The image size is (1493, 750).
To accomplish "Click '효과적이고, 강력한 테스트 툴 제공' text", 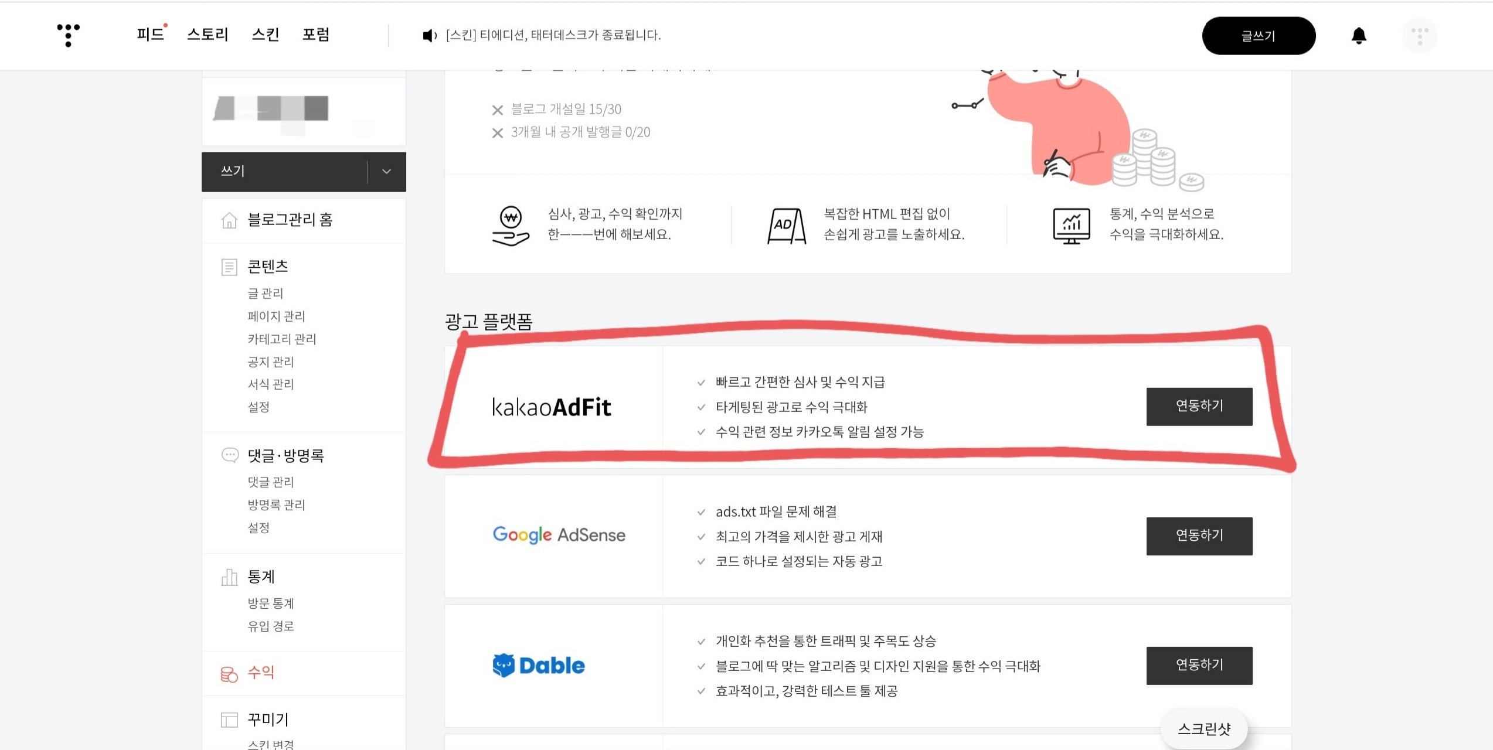I will (807, 691).
